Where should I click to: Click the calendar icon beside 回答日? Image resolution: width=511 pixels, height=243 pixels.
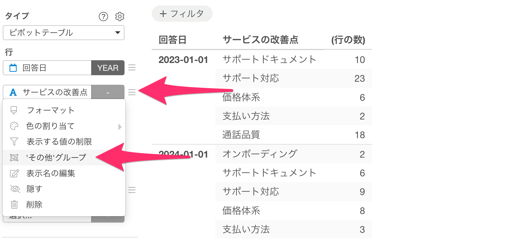coord(13,68)
